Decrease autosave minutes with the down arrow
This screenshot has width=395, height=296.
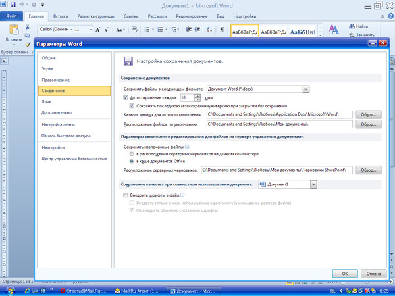coord(198,99)
